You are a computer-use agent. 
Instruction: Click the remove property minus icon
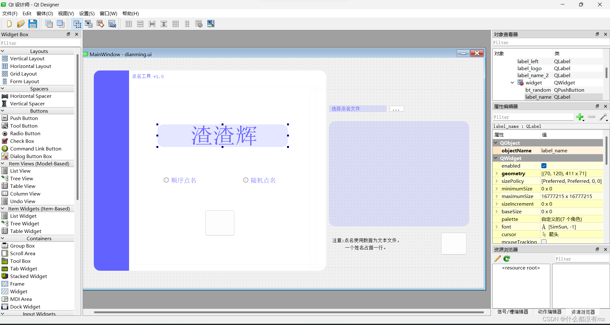pos(592,117)
